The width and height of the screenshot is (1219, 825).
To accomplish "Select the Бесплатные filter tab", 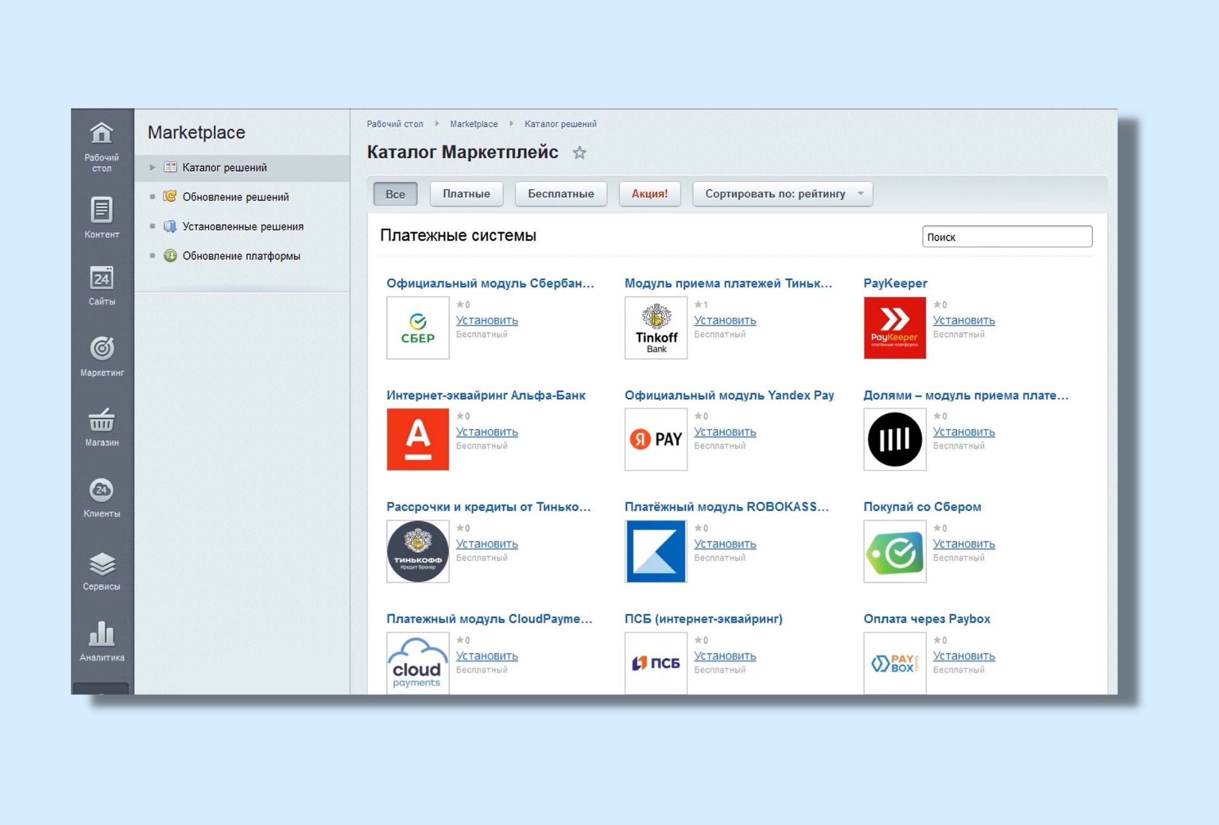I will pos(561,194).
